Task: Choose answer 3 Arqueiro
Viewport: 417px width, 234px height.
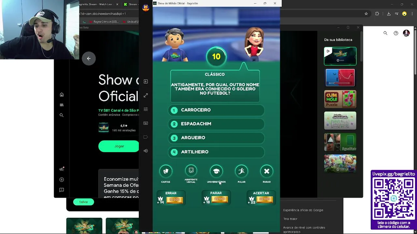Action: [216, 138]
